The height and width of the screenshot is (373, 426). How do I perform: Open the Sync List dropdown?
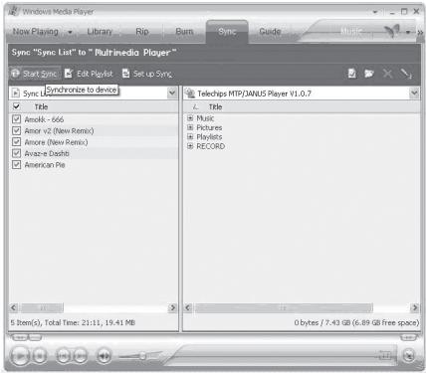pos(172,93)
